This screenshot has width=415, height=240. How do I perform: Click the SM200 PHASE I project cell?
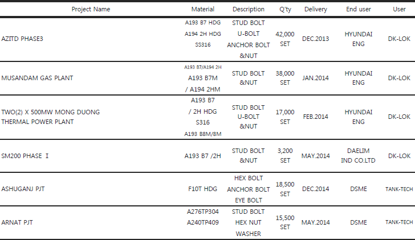(25, 156)
